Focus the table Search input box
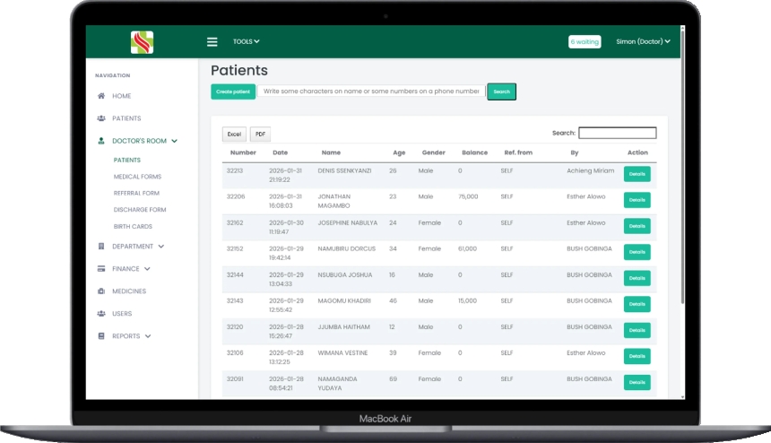 (617, 133)
